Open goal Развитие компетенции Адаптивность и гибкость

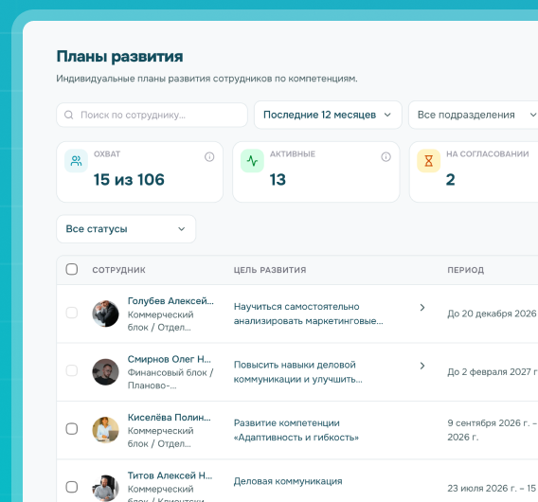296,430
